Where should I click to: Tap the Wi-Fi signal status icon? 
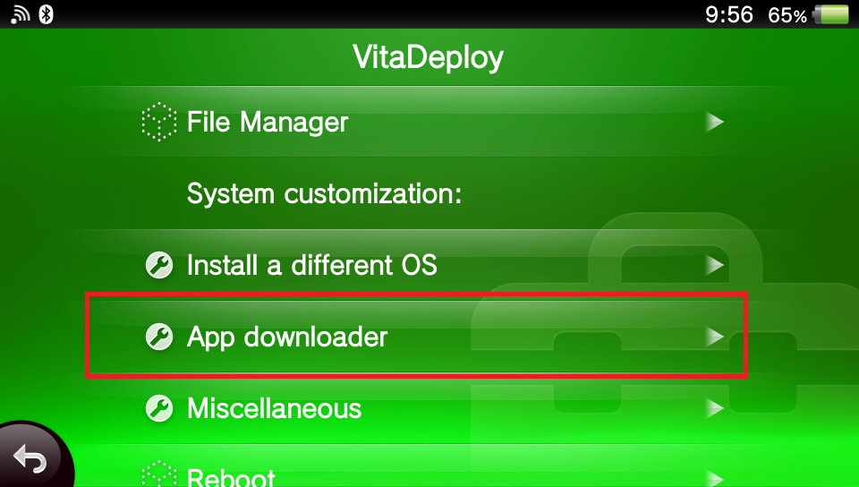click(x=20, y=14)
